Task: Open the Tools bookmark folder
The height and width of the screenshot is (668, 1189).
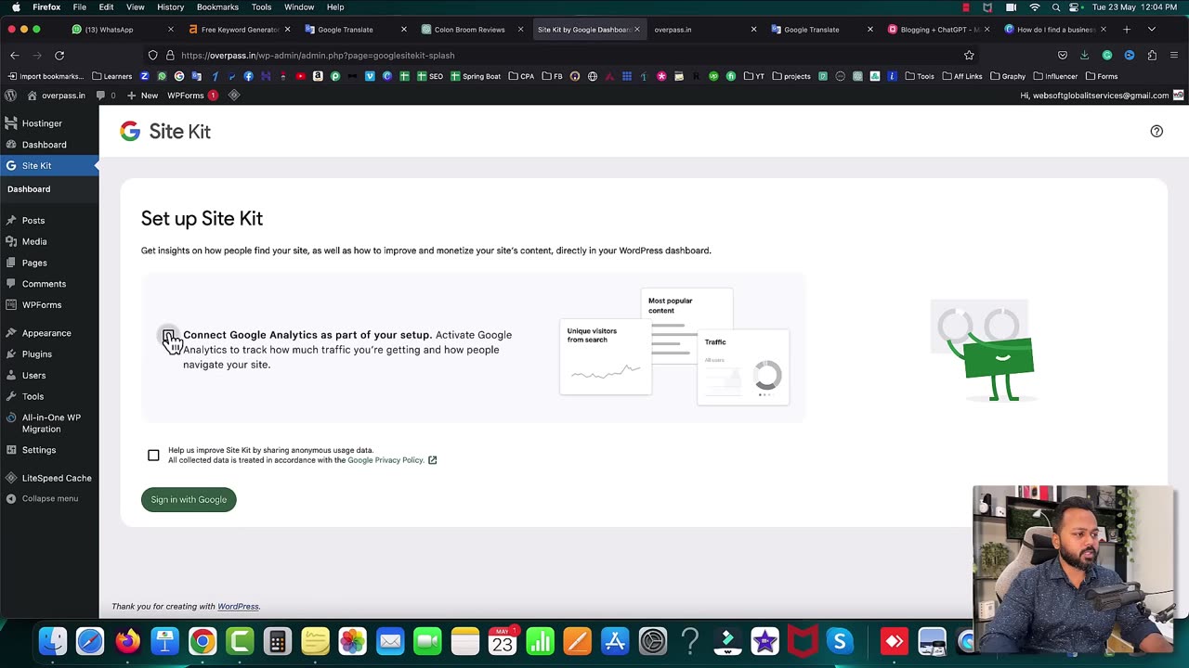Action: [919, 76]
